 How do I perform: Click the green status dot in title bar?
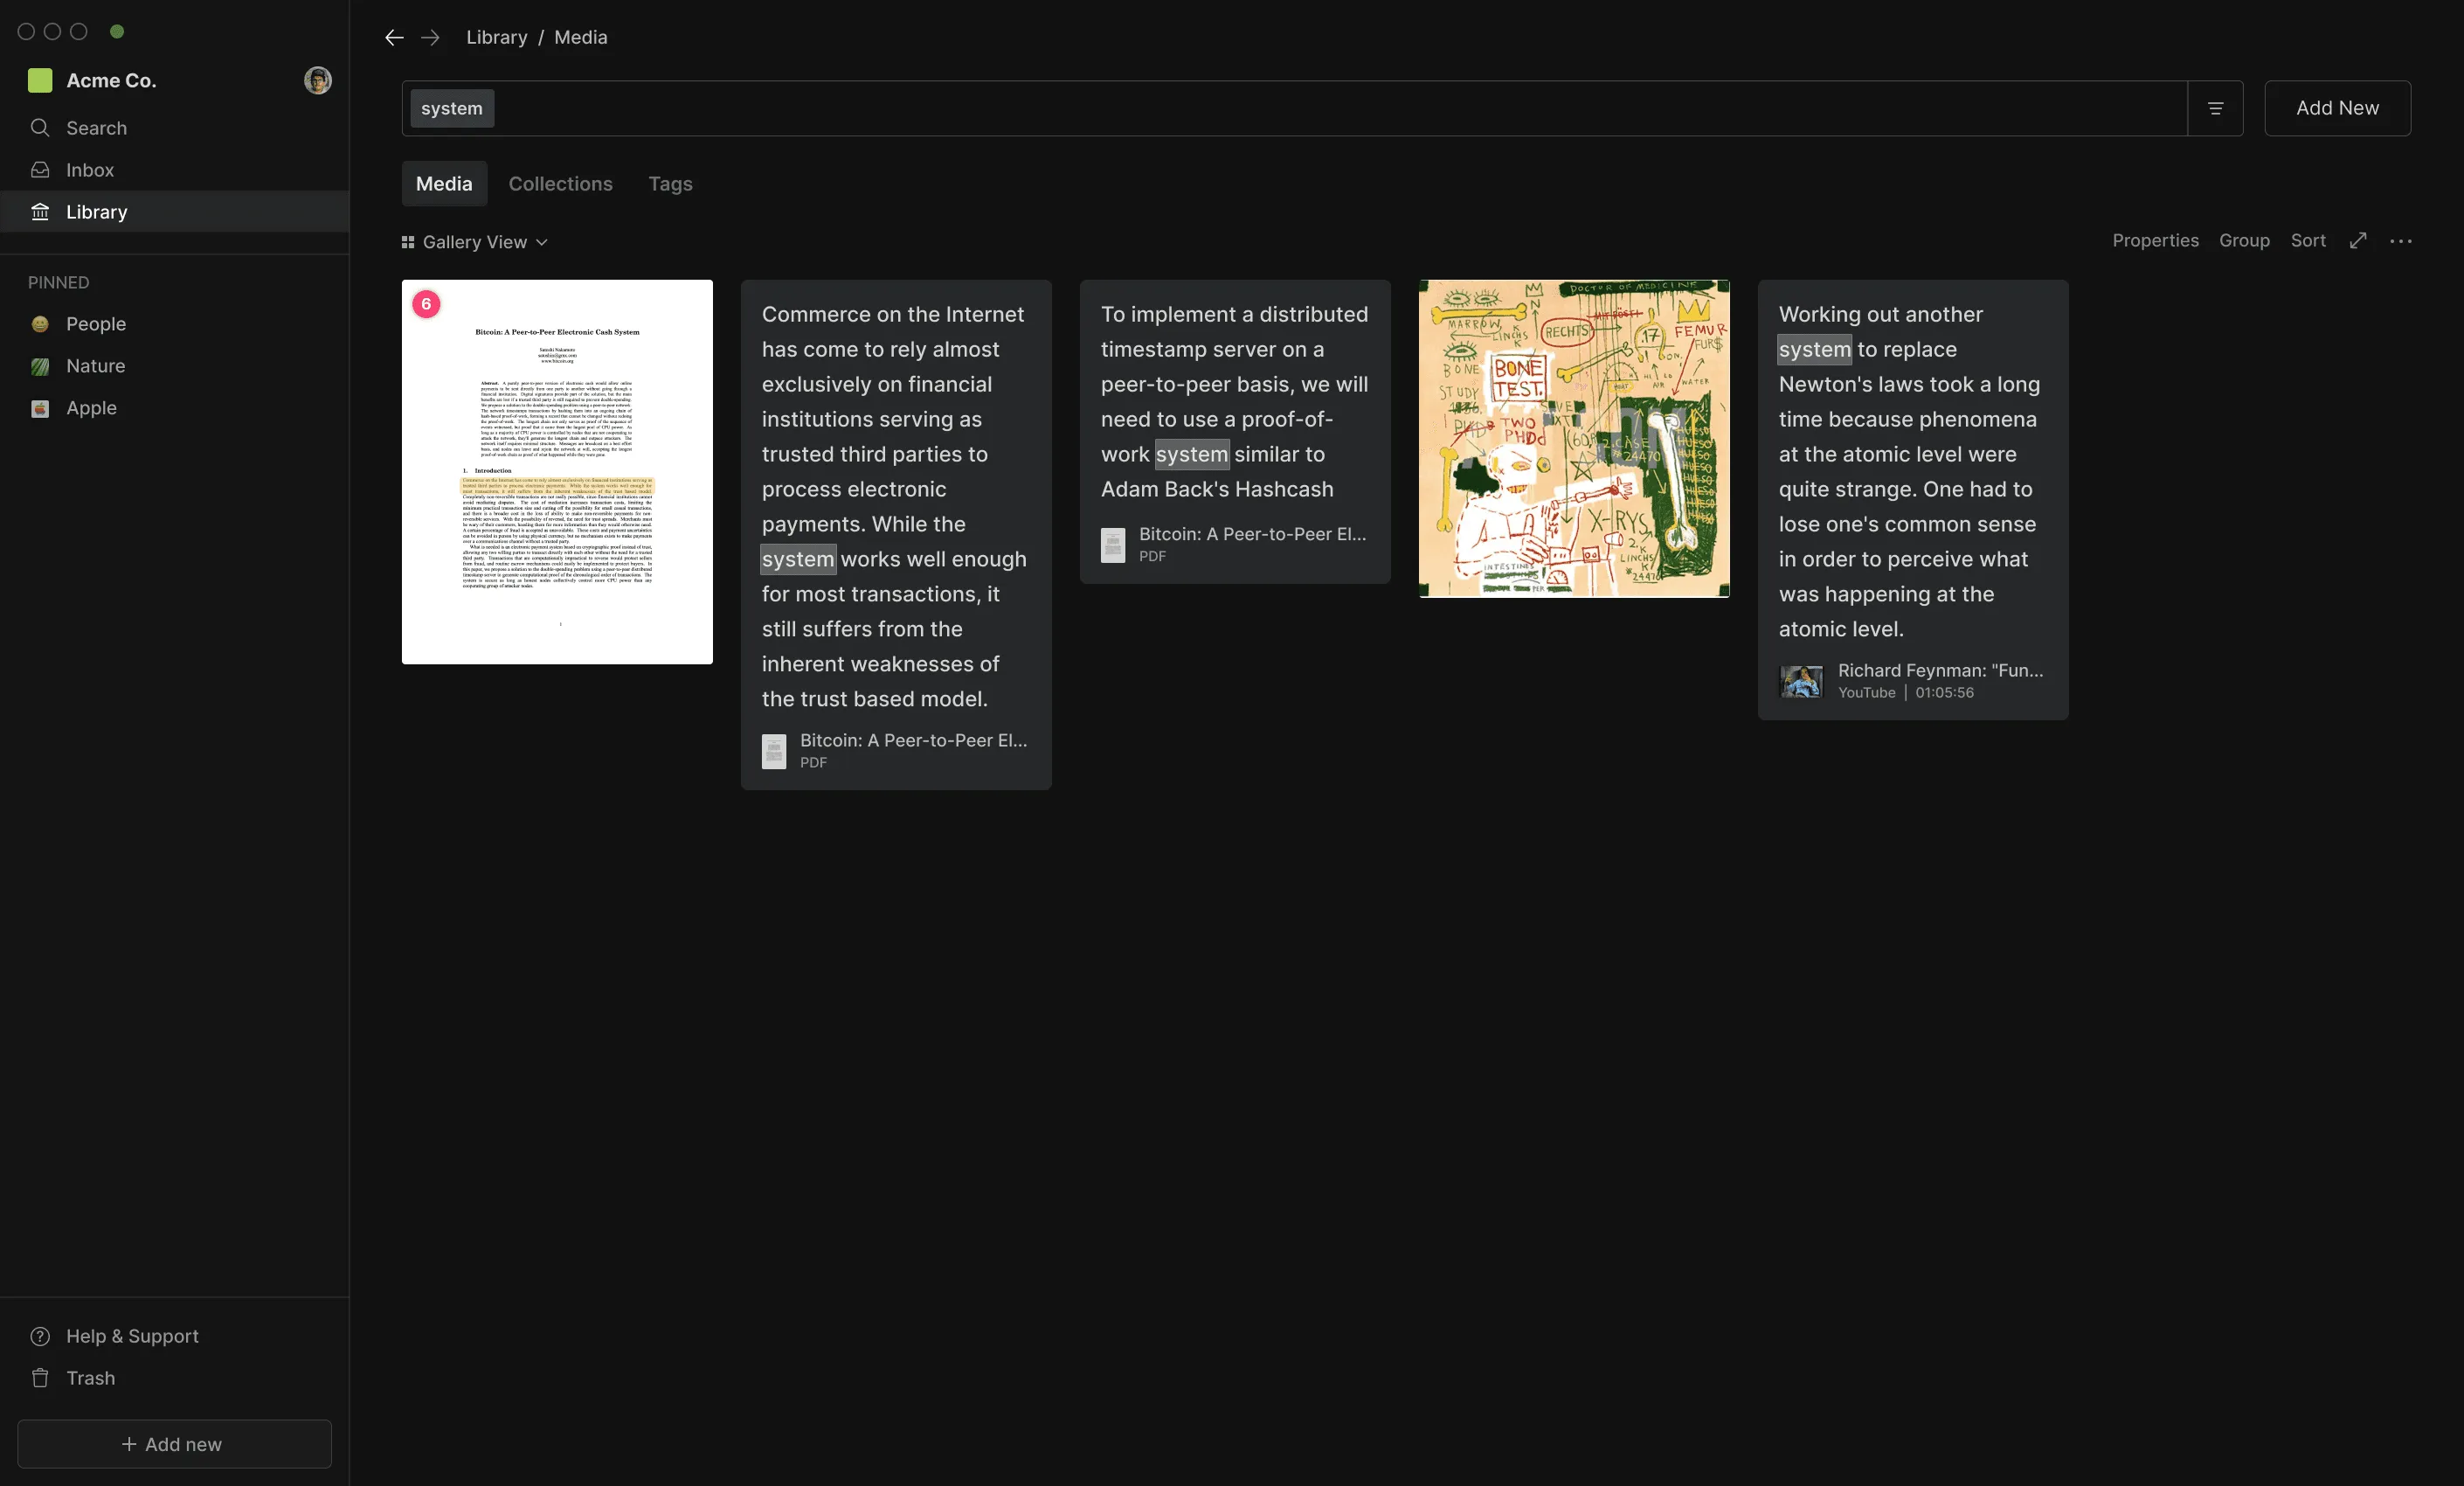[117, 32]
